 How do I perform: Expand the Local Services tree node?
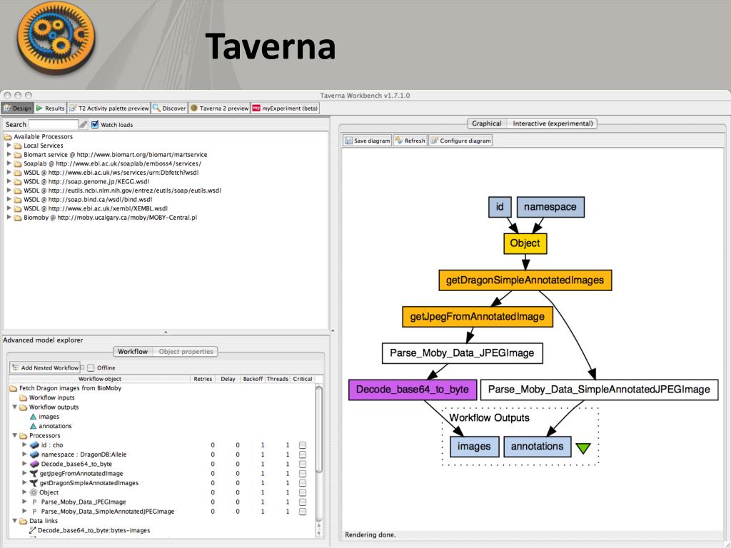click(9, 146)
